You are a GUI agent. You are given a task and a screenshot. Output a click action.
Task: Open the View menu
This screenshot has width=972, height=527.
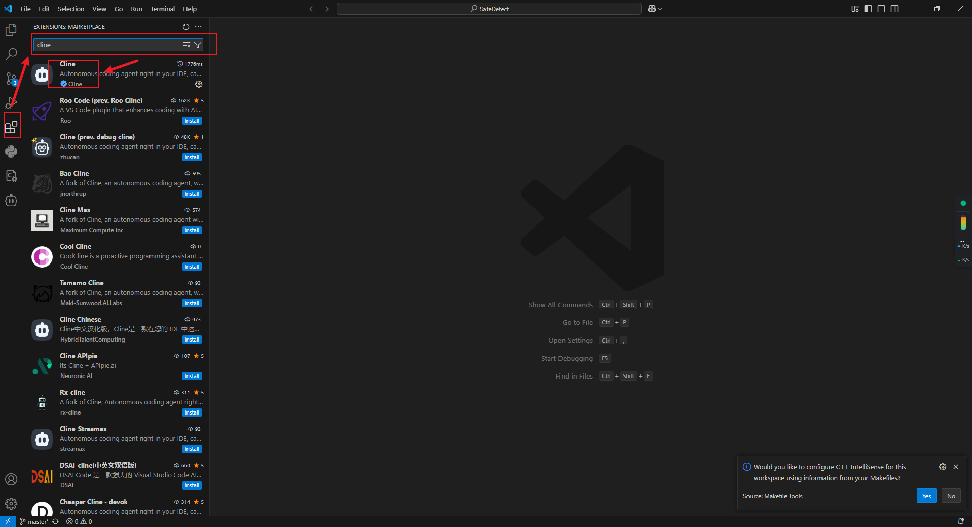[x=99, y=9]
